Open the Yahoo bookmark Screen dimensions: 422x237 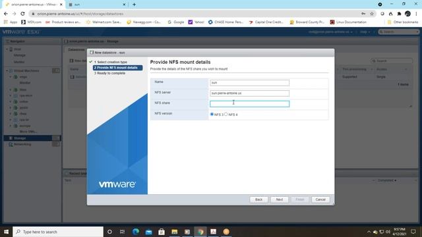point(196,22)
